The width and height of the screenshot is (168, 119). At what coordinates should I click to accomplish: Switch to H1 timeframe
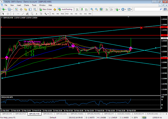click(x=72, y=14)
